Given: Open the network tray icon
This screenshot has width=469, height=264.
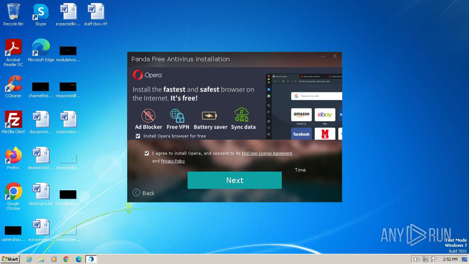Looking at the screenshot, I should coord(425,259).
